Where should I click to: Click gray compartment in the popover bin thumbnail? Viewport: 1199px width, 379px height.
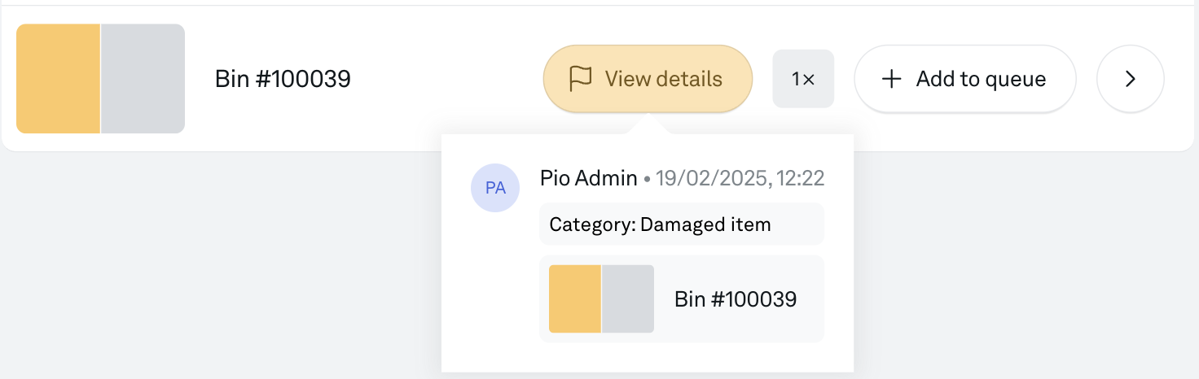[628, 298]
